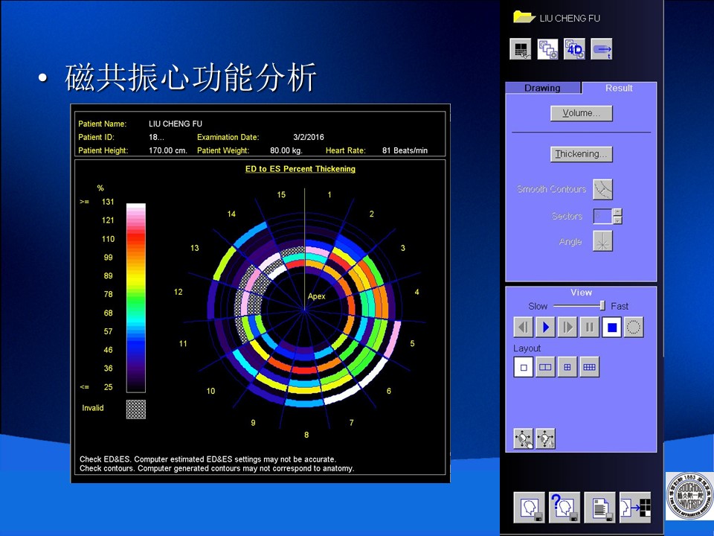Activate the 4D series toolbar icon
The width and height of the screenshot is (714, 536).
(574, 49)
